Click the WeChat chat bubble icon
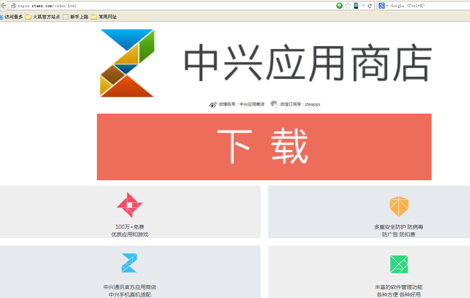This screenshot has height=298, width=470. (x=274, y=104)
